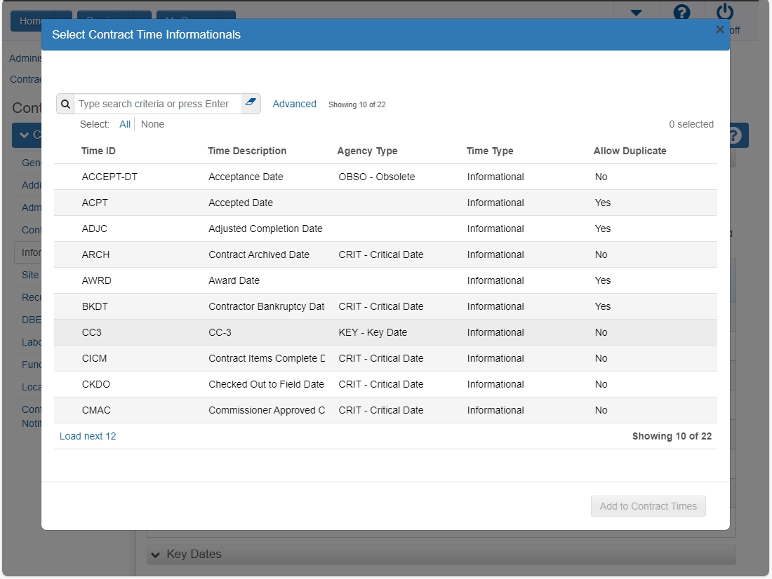Load next 12 records
The image size is (772, 579).
pos(88,436)
